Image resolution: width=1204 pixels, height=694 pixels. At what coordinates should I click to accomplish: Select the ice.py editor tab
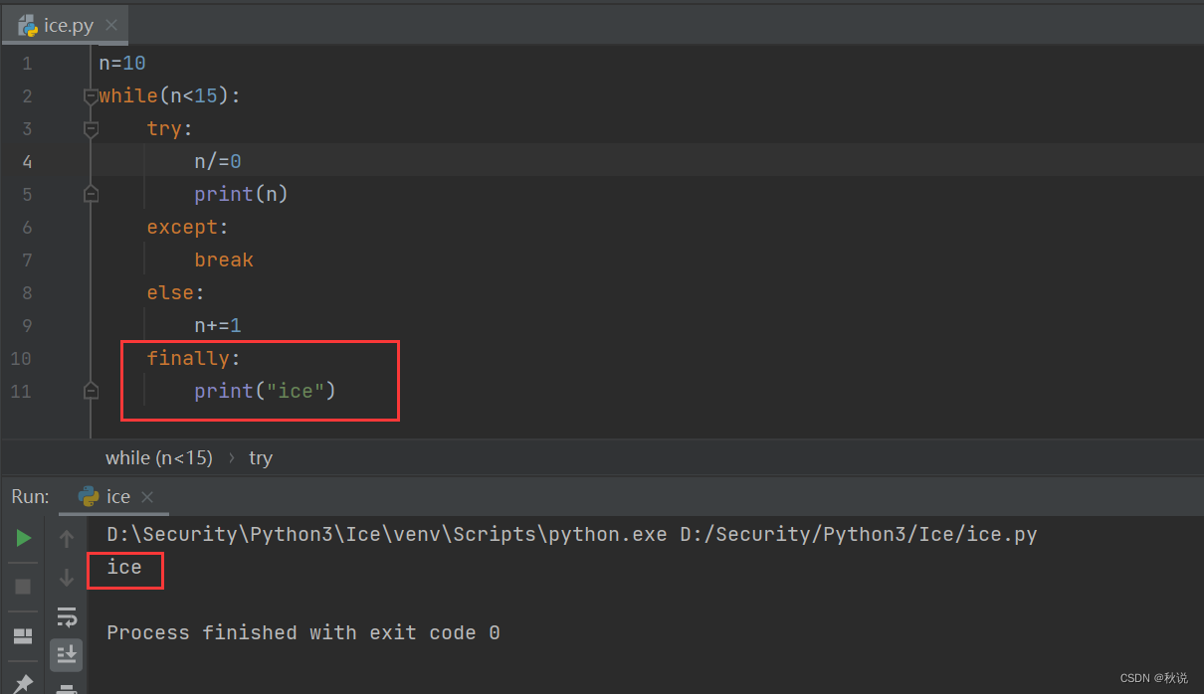tap(65, 25)
